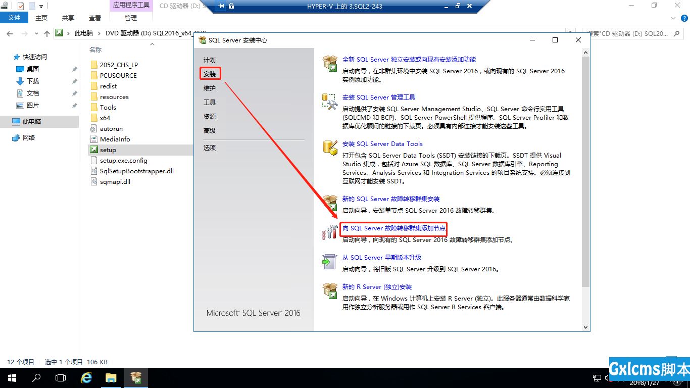Open 桌面 in the navigation pane
Viewport: 690px width, 388px height.
pyautogui.click(x=33, y=69)
